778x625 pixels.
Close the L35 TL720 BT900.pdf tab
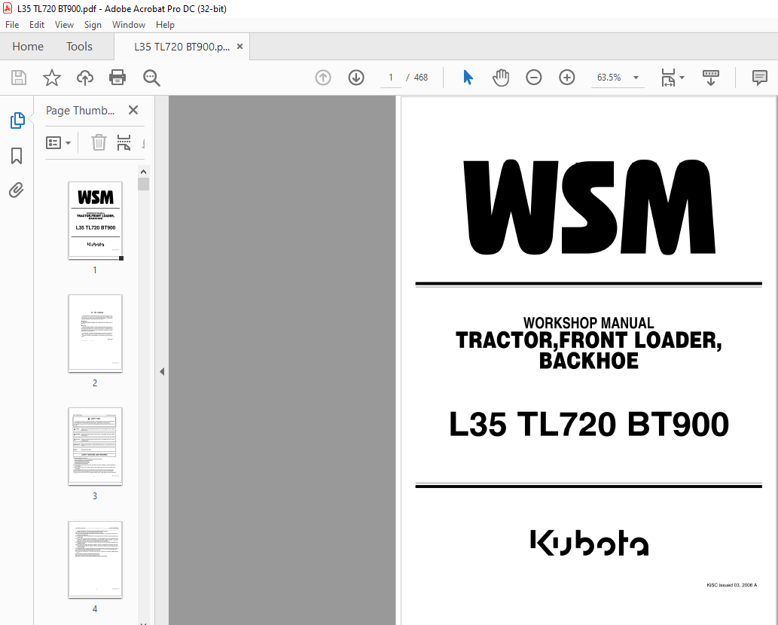coord(240,47)
